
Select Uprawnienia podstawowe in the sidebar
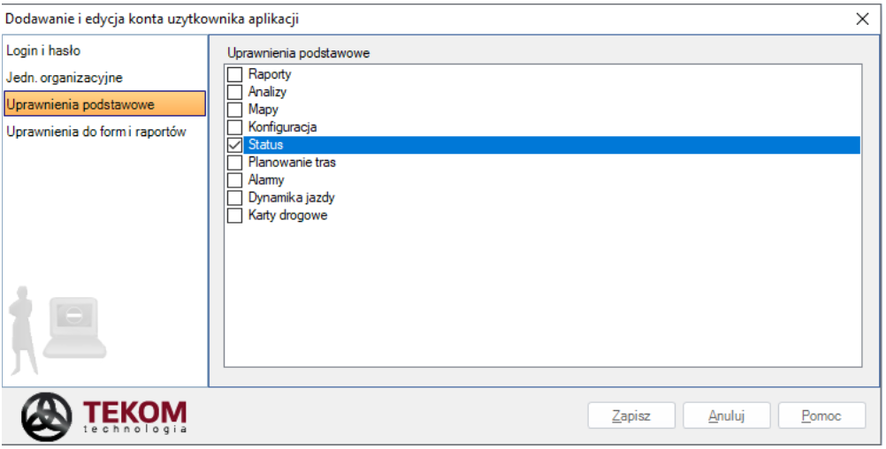click(x=104, y=104)
